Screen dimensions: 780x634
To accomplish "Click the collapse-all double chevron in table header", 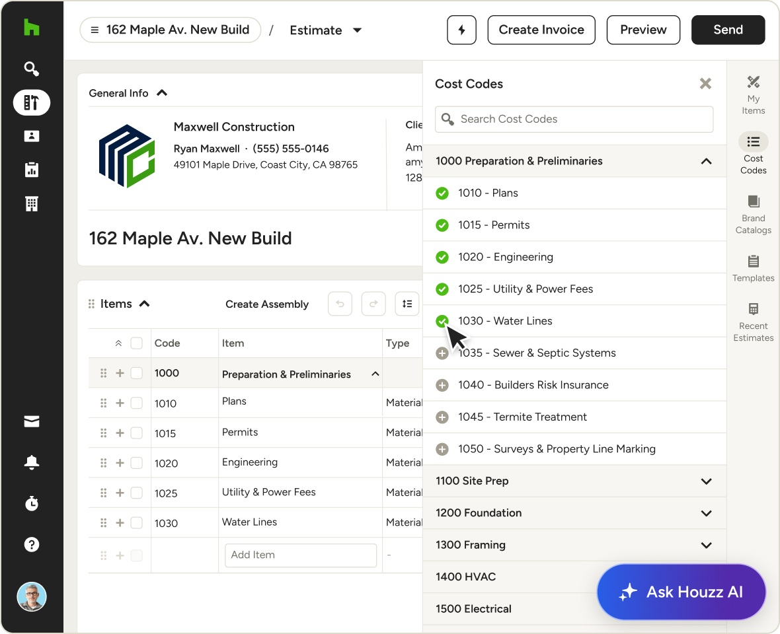I will coord(118,343).
